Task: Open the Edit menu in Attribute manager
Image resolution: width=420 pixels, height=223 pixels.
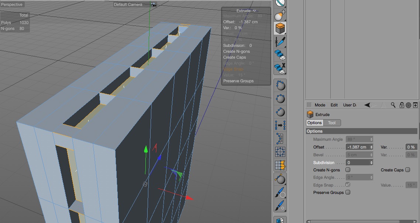Action: (334, 105)
